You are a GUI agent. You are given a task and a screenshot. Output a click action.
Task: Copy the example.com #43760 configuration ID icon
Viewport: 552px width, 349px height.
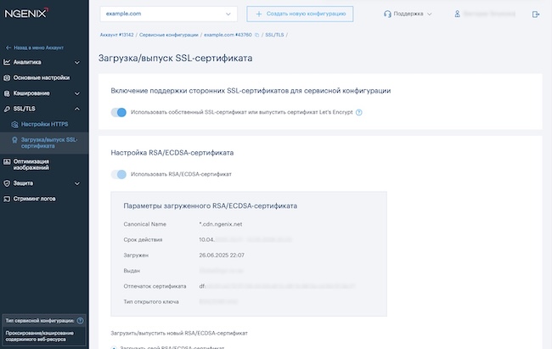coord(257,35)
